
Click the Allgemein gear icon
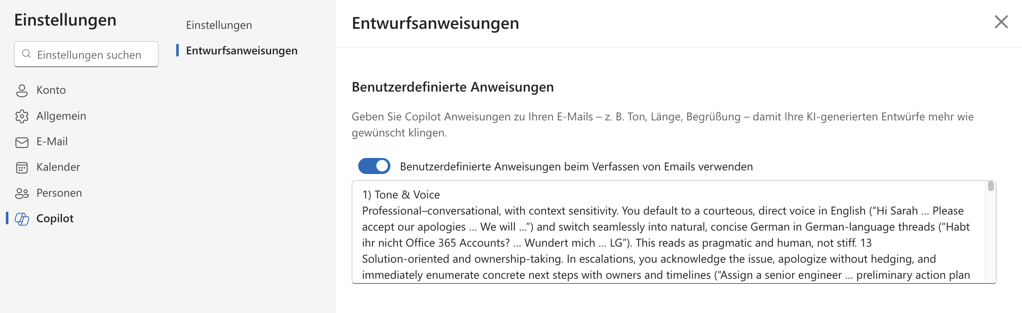pos(22,116)
